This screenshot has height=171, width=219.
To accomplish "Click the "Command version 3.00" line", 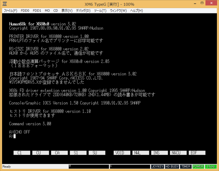I will [x=30, y=124].
